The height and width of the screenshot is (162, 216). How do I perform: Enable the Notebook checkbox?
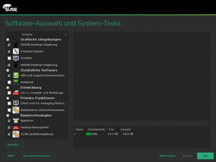coord(9,82)
